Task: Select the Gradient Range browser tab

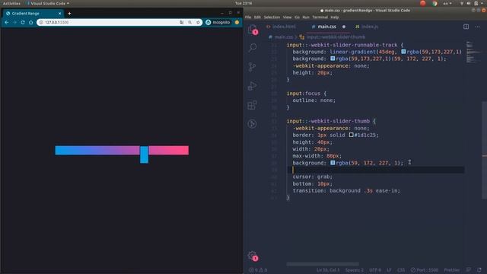Action: coord(33,14)
